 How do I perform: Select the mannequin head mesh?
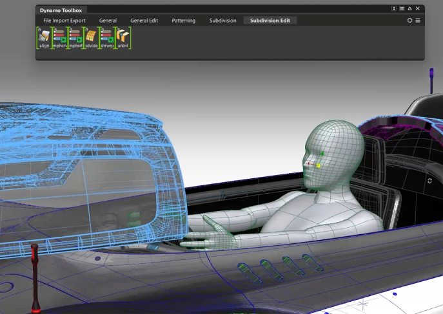coord(333,154)
